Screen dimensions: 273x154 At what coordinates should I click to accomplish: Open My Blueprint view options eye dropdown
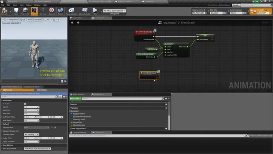167,99
